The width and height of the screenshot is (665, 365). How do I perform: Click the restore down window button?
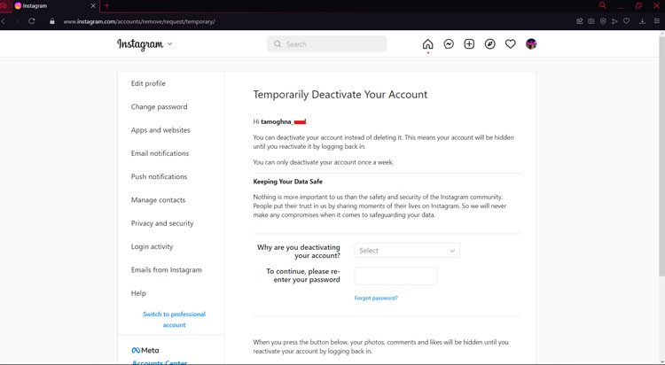tap(638, 5)
